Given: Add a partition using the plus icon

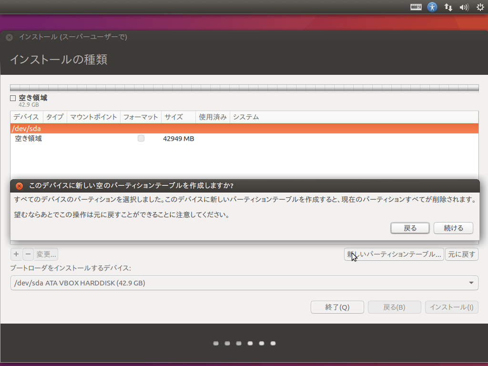Looking at the screenshot, I should point(16,254).
